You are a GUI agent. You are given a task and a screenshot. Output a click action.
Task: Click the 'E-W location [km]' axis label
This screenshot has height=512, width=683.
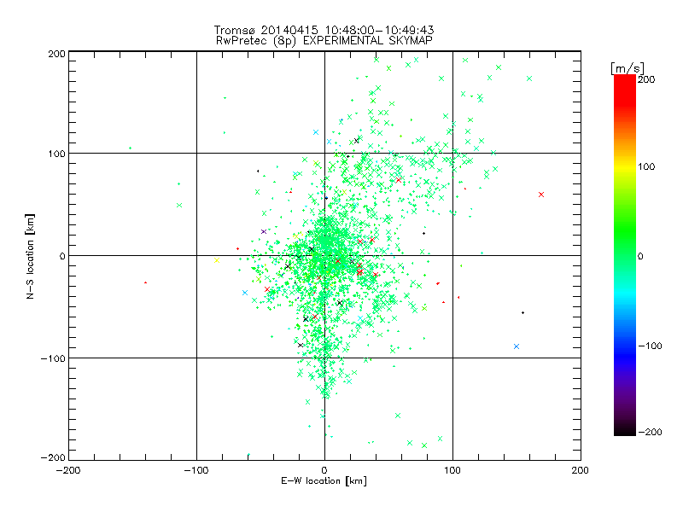pos(324,480)
